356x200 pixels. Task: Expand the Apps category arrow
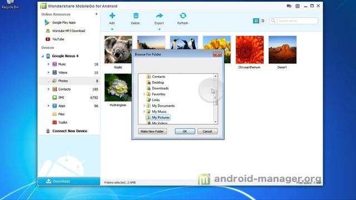coord(48,106)
